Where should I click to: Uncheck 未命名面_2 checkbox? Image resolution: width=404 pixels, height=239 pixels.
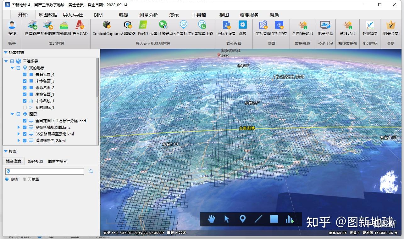coord(25,88)
